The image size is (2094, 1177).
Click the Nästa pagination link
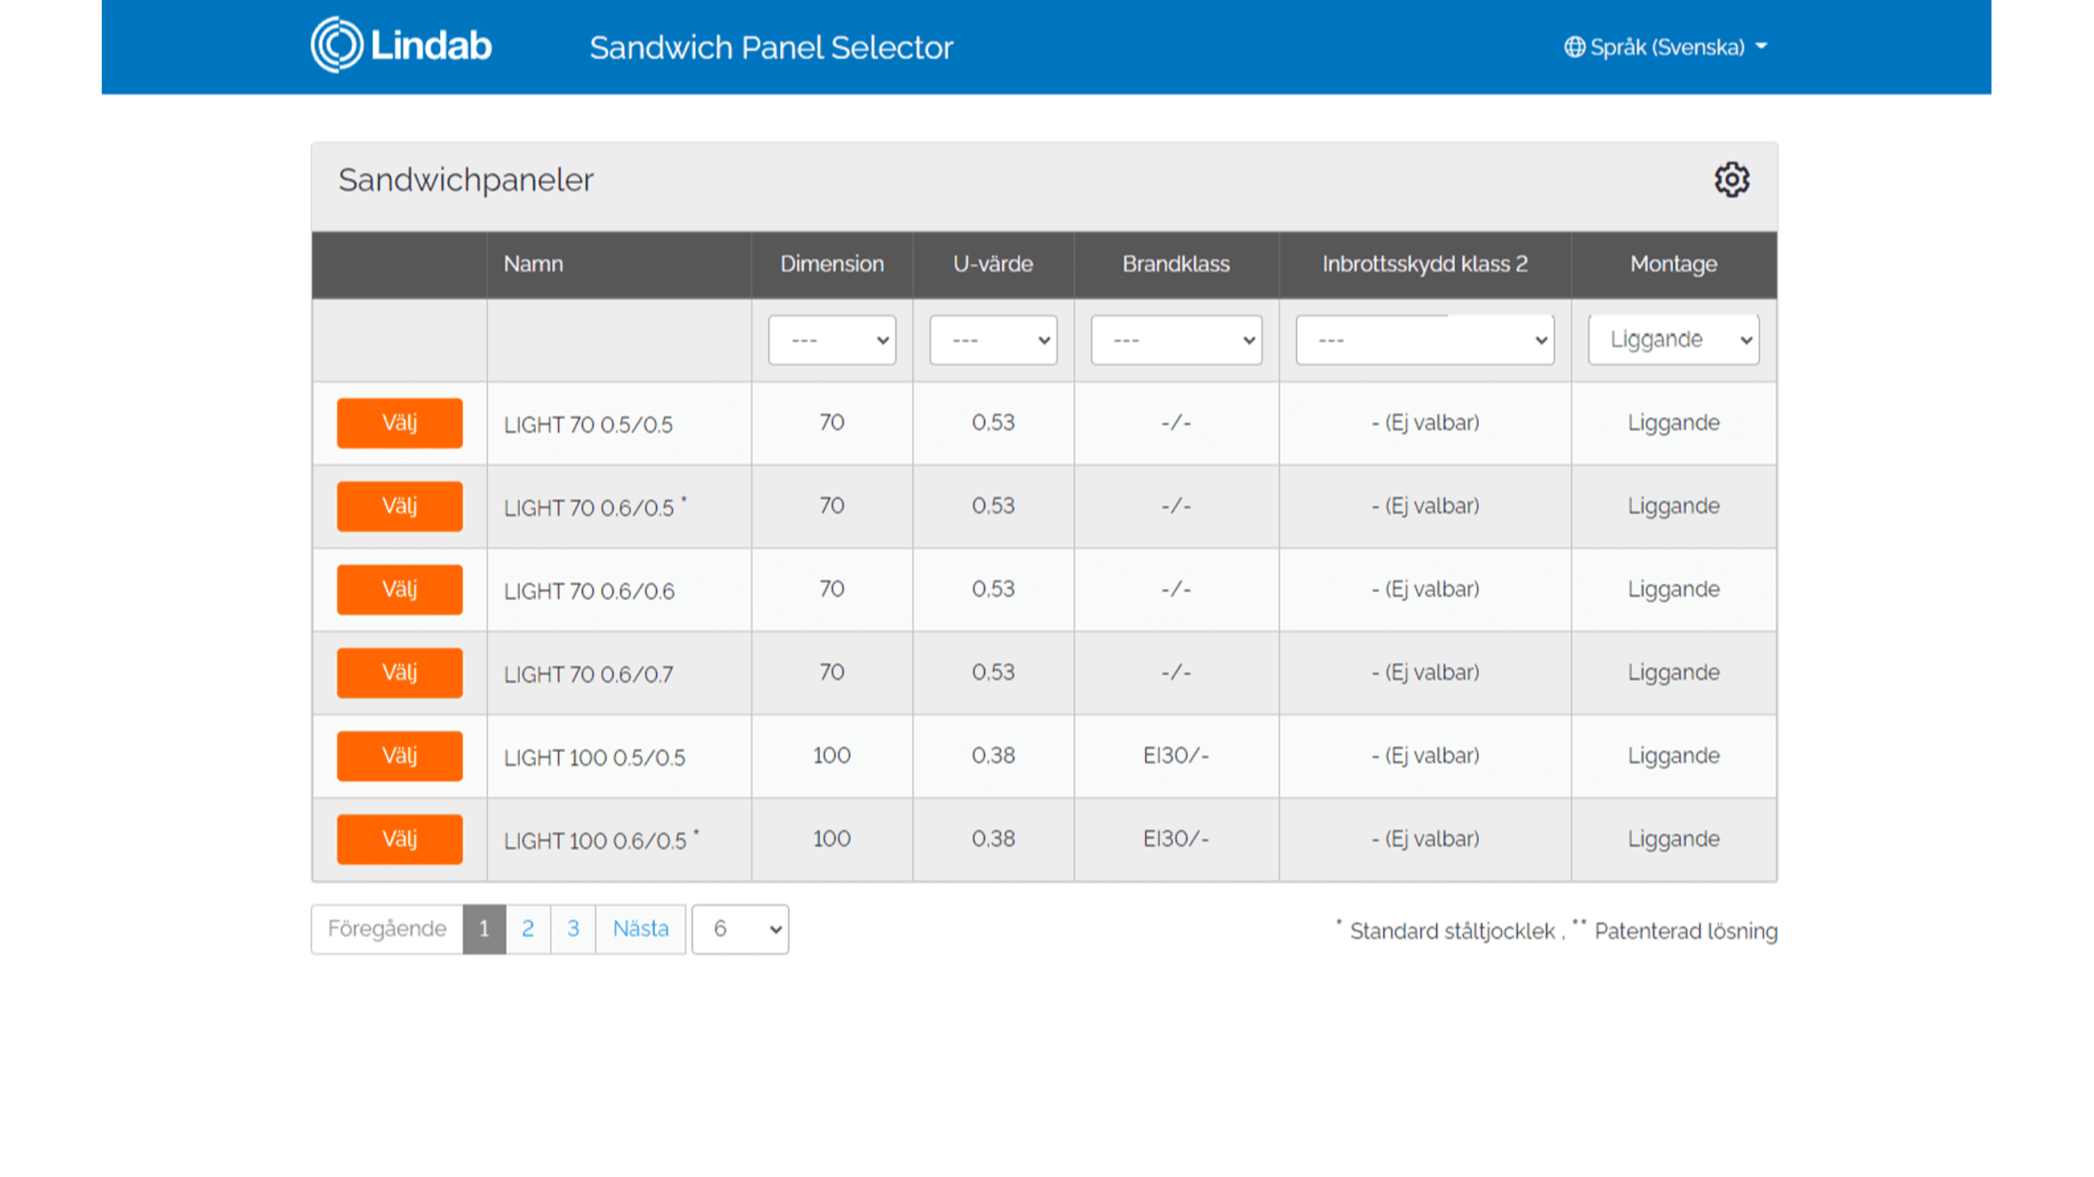click(x=641, y=929)
